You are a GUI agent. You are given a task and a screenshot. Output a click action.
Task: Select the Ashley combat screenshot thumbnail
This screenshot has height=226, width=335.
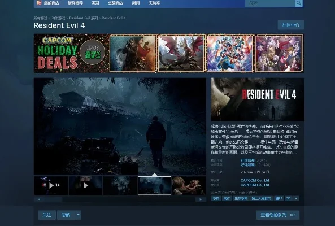pos(189,185)
